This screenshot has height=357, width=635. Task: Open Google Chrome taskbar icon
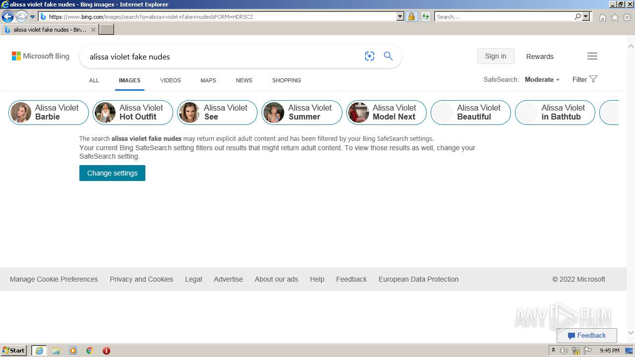click(x=89, y=351)
